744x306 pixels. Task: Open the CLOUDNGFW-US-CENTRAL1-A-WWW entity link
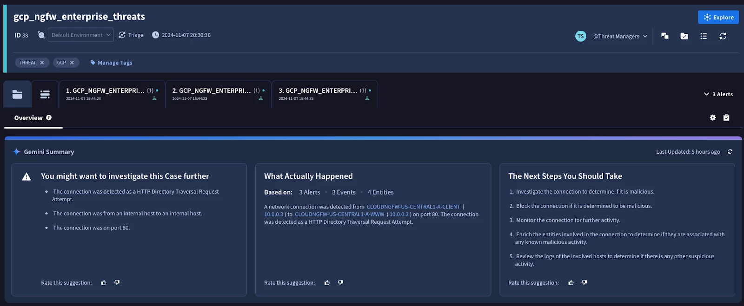tap(339, 215)
